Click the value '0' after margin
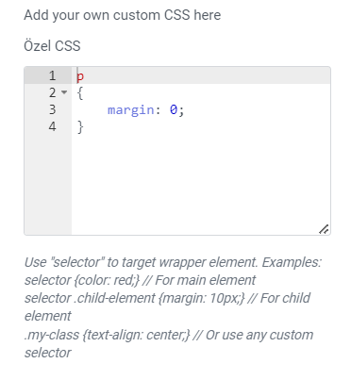 (x=174, y=109)
